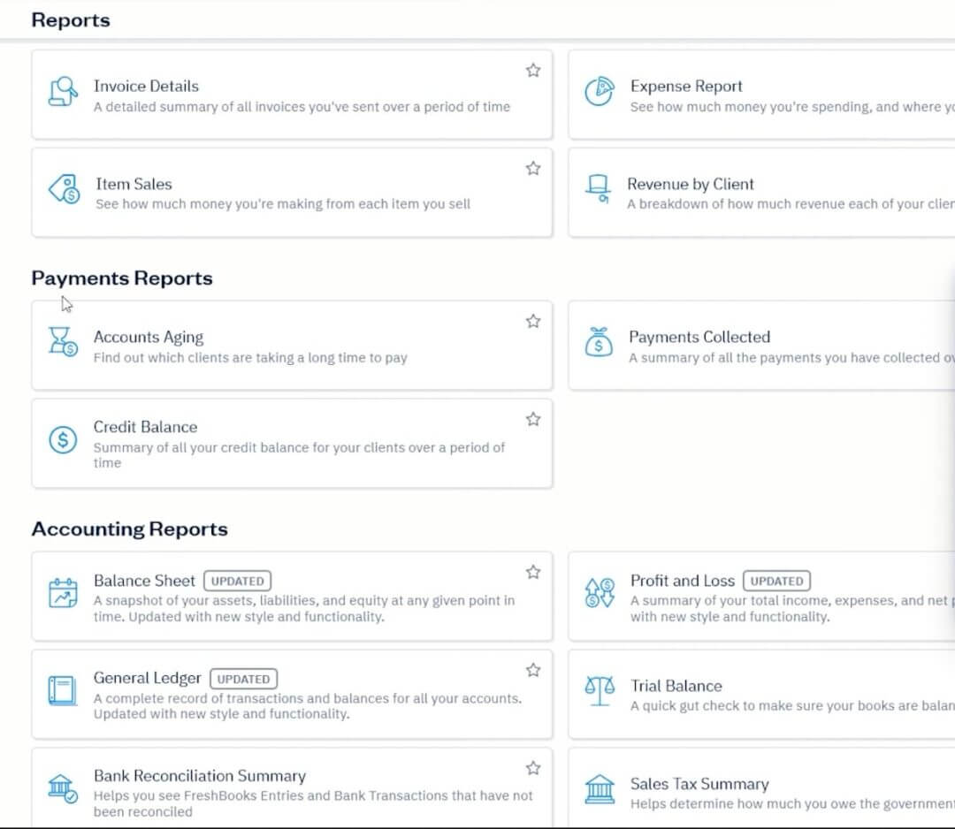Click the Item Sales price tag icon
955x829 pixels.
pyautogui.click(x=62, y=190)
